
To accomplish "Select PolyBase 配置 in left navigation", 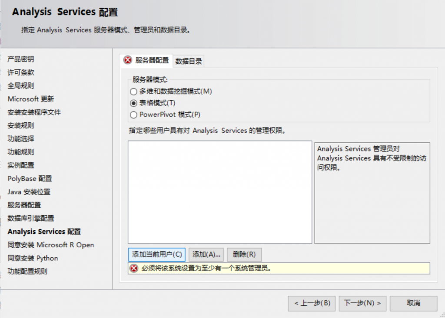I will tap(30, 179).
